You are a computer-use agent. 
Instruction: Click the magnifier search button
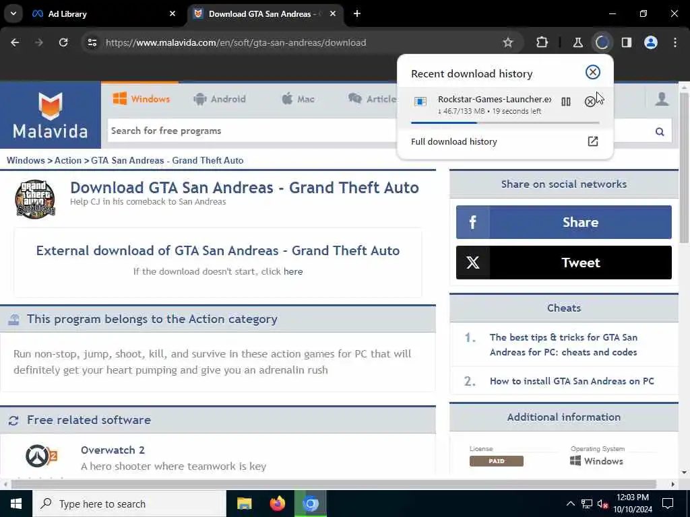coord(659,131)
